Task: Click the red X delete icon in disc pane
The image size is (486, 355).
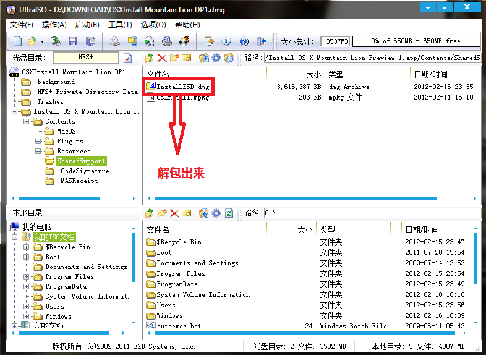Action: [x=162, y=58]
